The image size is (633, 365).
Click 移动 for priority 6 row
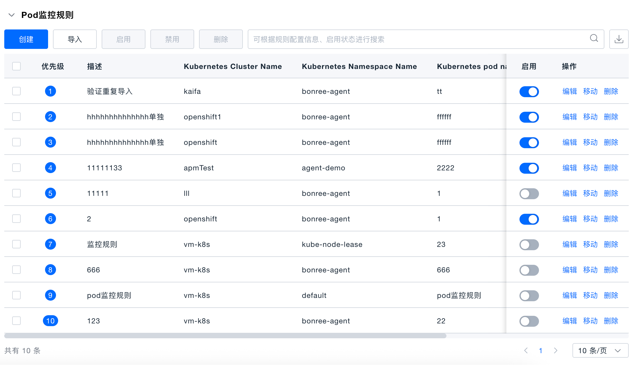[x=590, y=219]
